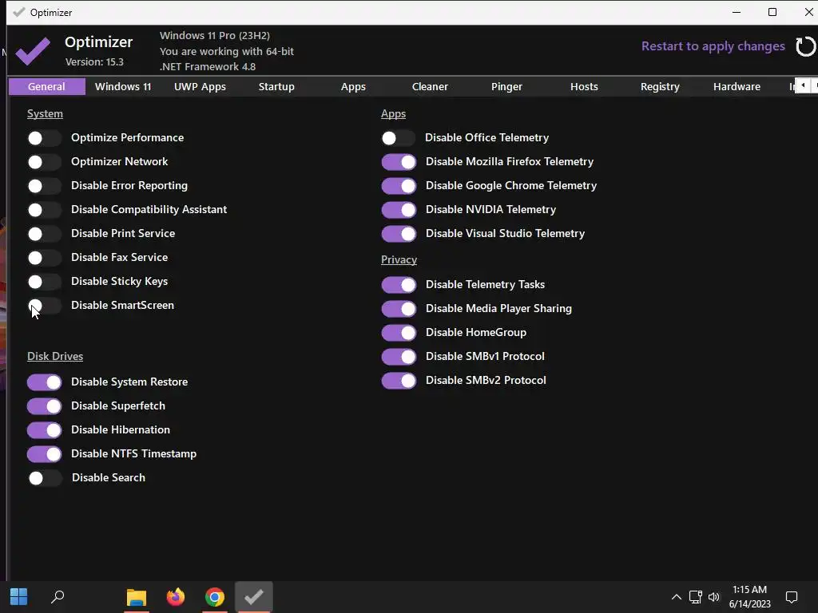Turn on Optimizer Network switch
The height and width of the screenshot is (613, 818).
(x=45, y=162)
